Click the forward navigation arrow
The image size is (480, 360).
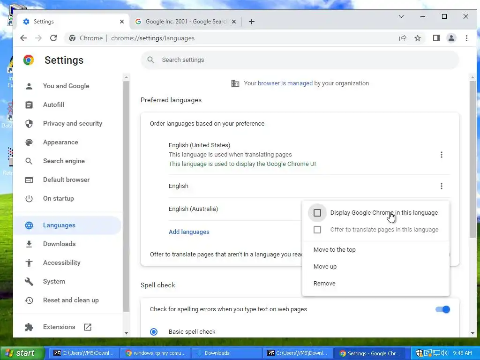point(38,38)
